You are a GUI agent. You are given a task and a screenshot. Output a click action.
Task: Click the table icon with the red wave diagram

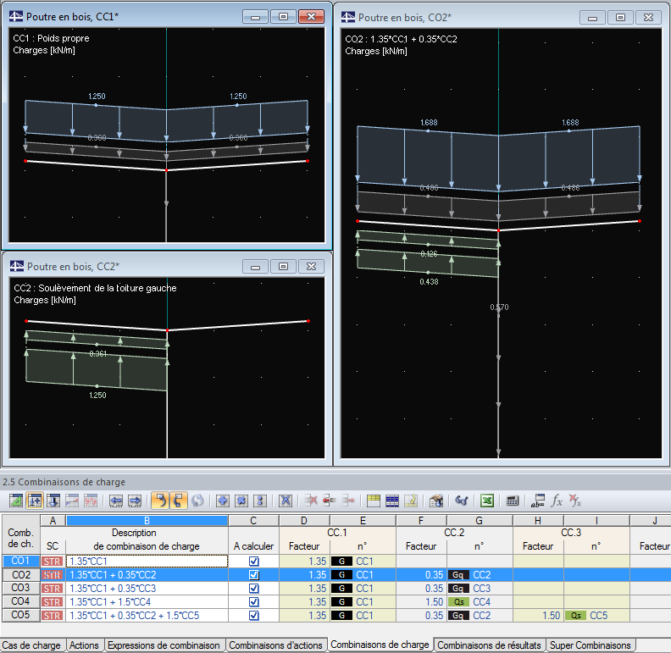coord(91,501)
